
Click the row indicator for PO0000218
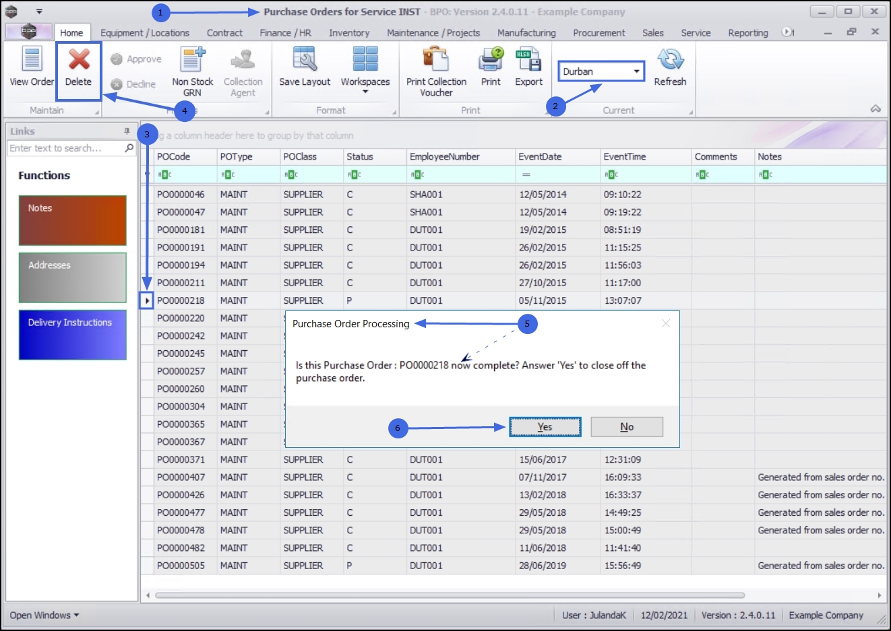tap(147, 300)
